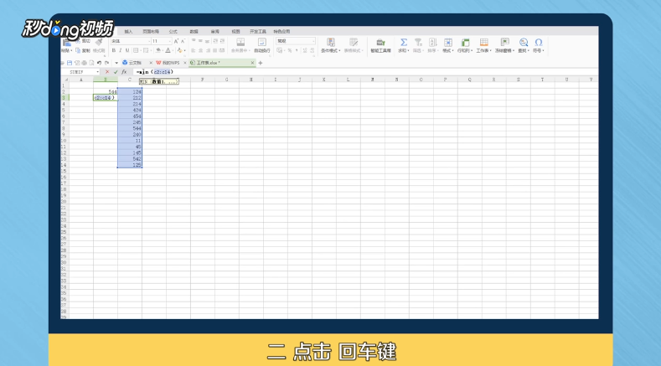Click the Format Painter brush
This screenshot has height=366, width=661.
pyautogui.click(x=99, y=42)
